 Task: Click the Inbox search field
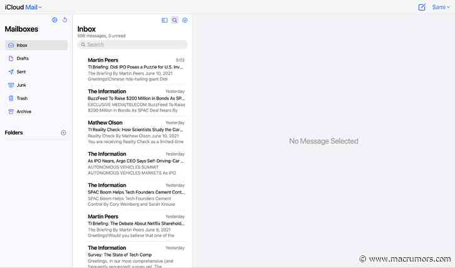pos(132,45)
